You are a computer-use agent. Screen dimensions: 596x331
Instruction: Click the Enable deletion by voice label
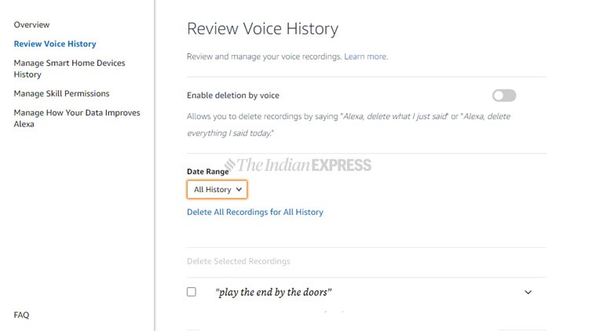point(233,95)
